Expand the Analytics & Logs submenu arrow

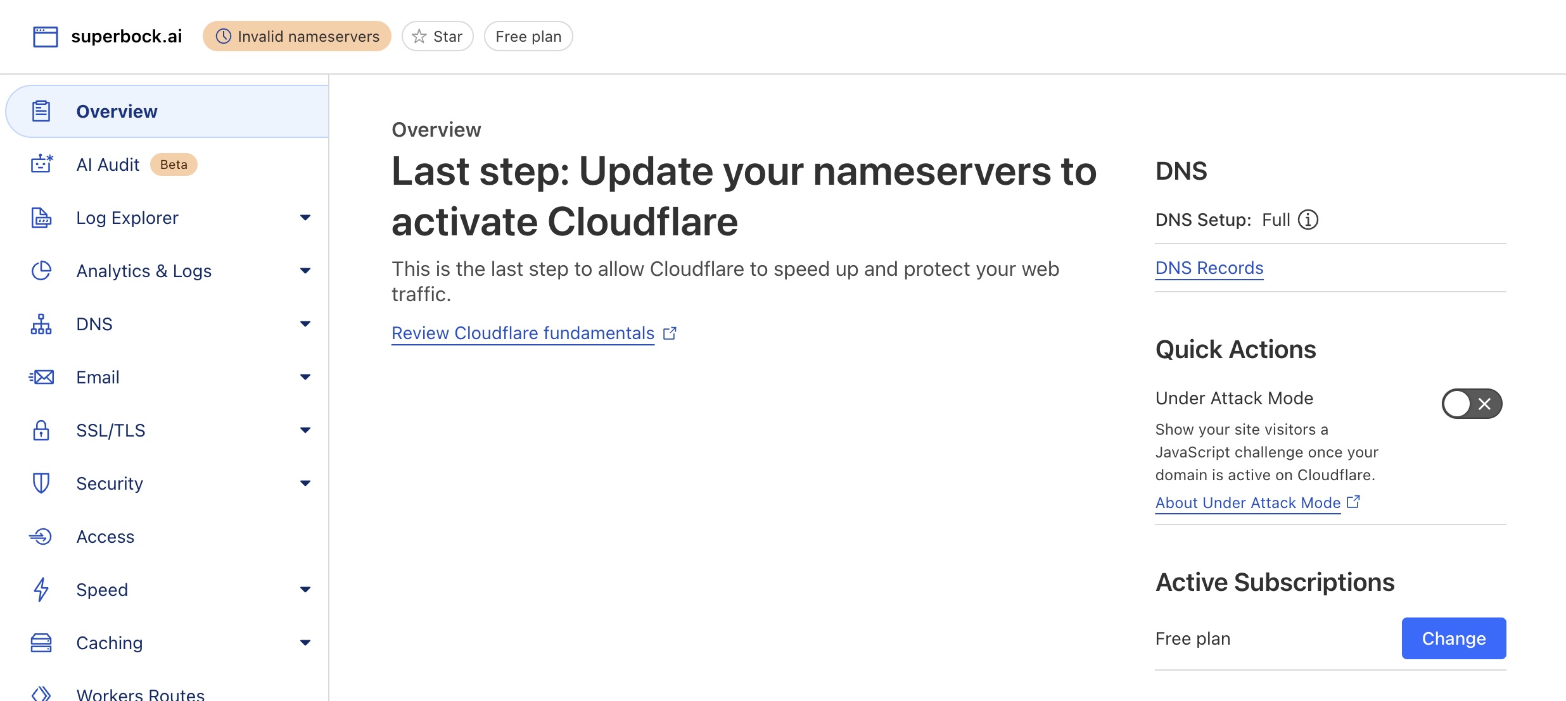305,271
